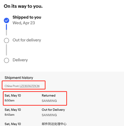Select the 'Shipped to you' step label
The image size is (124, 126).
pos(27,17)
